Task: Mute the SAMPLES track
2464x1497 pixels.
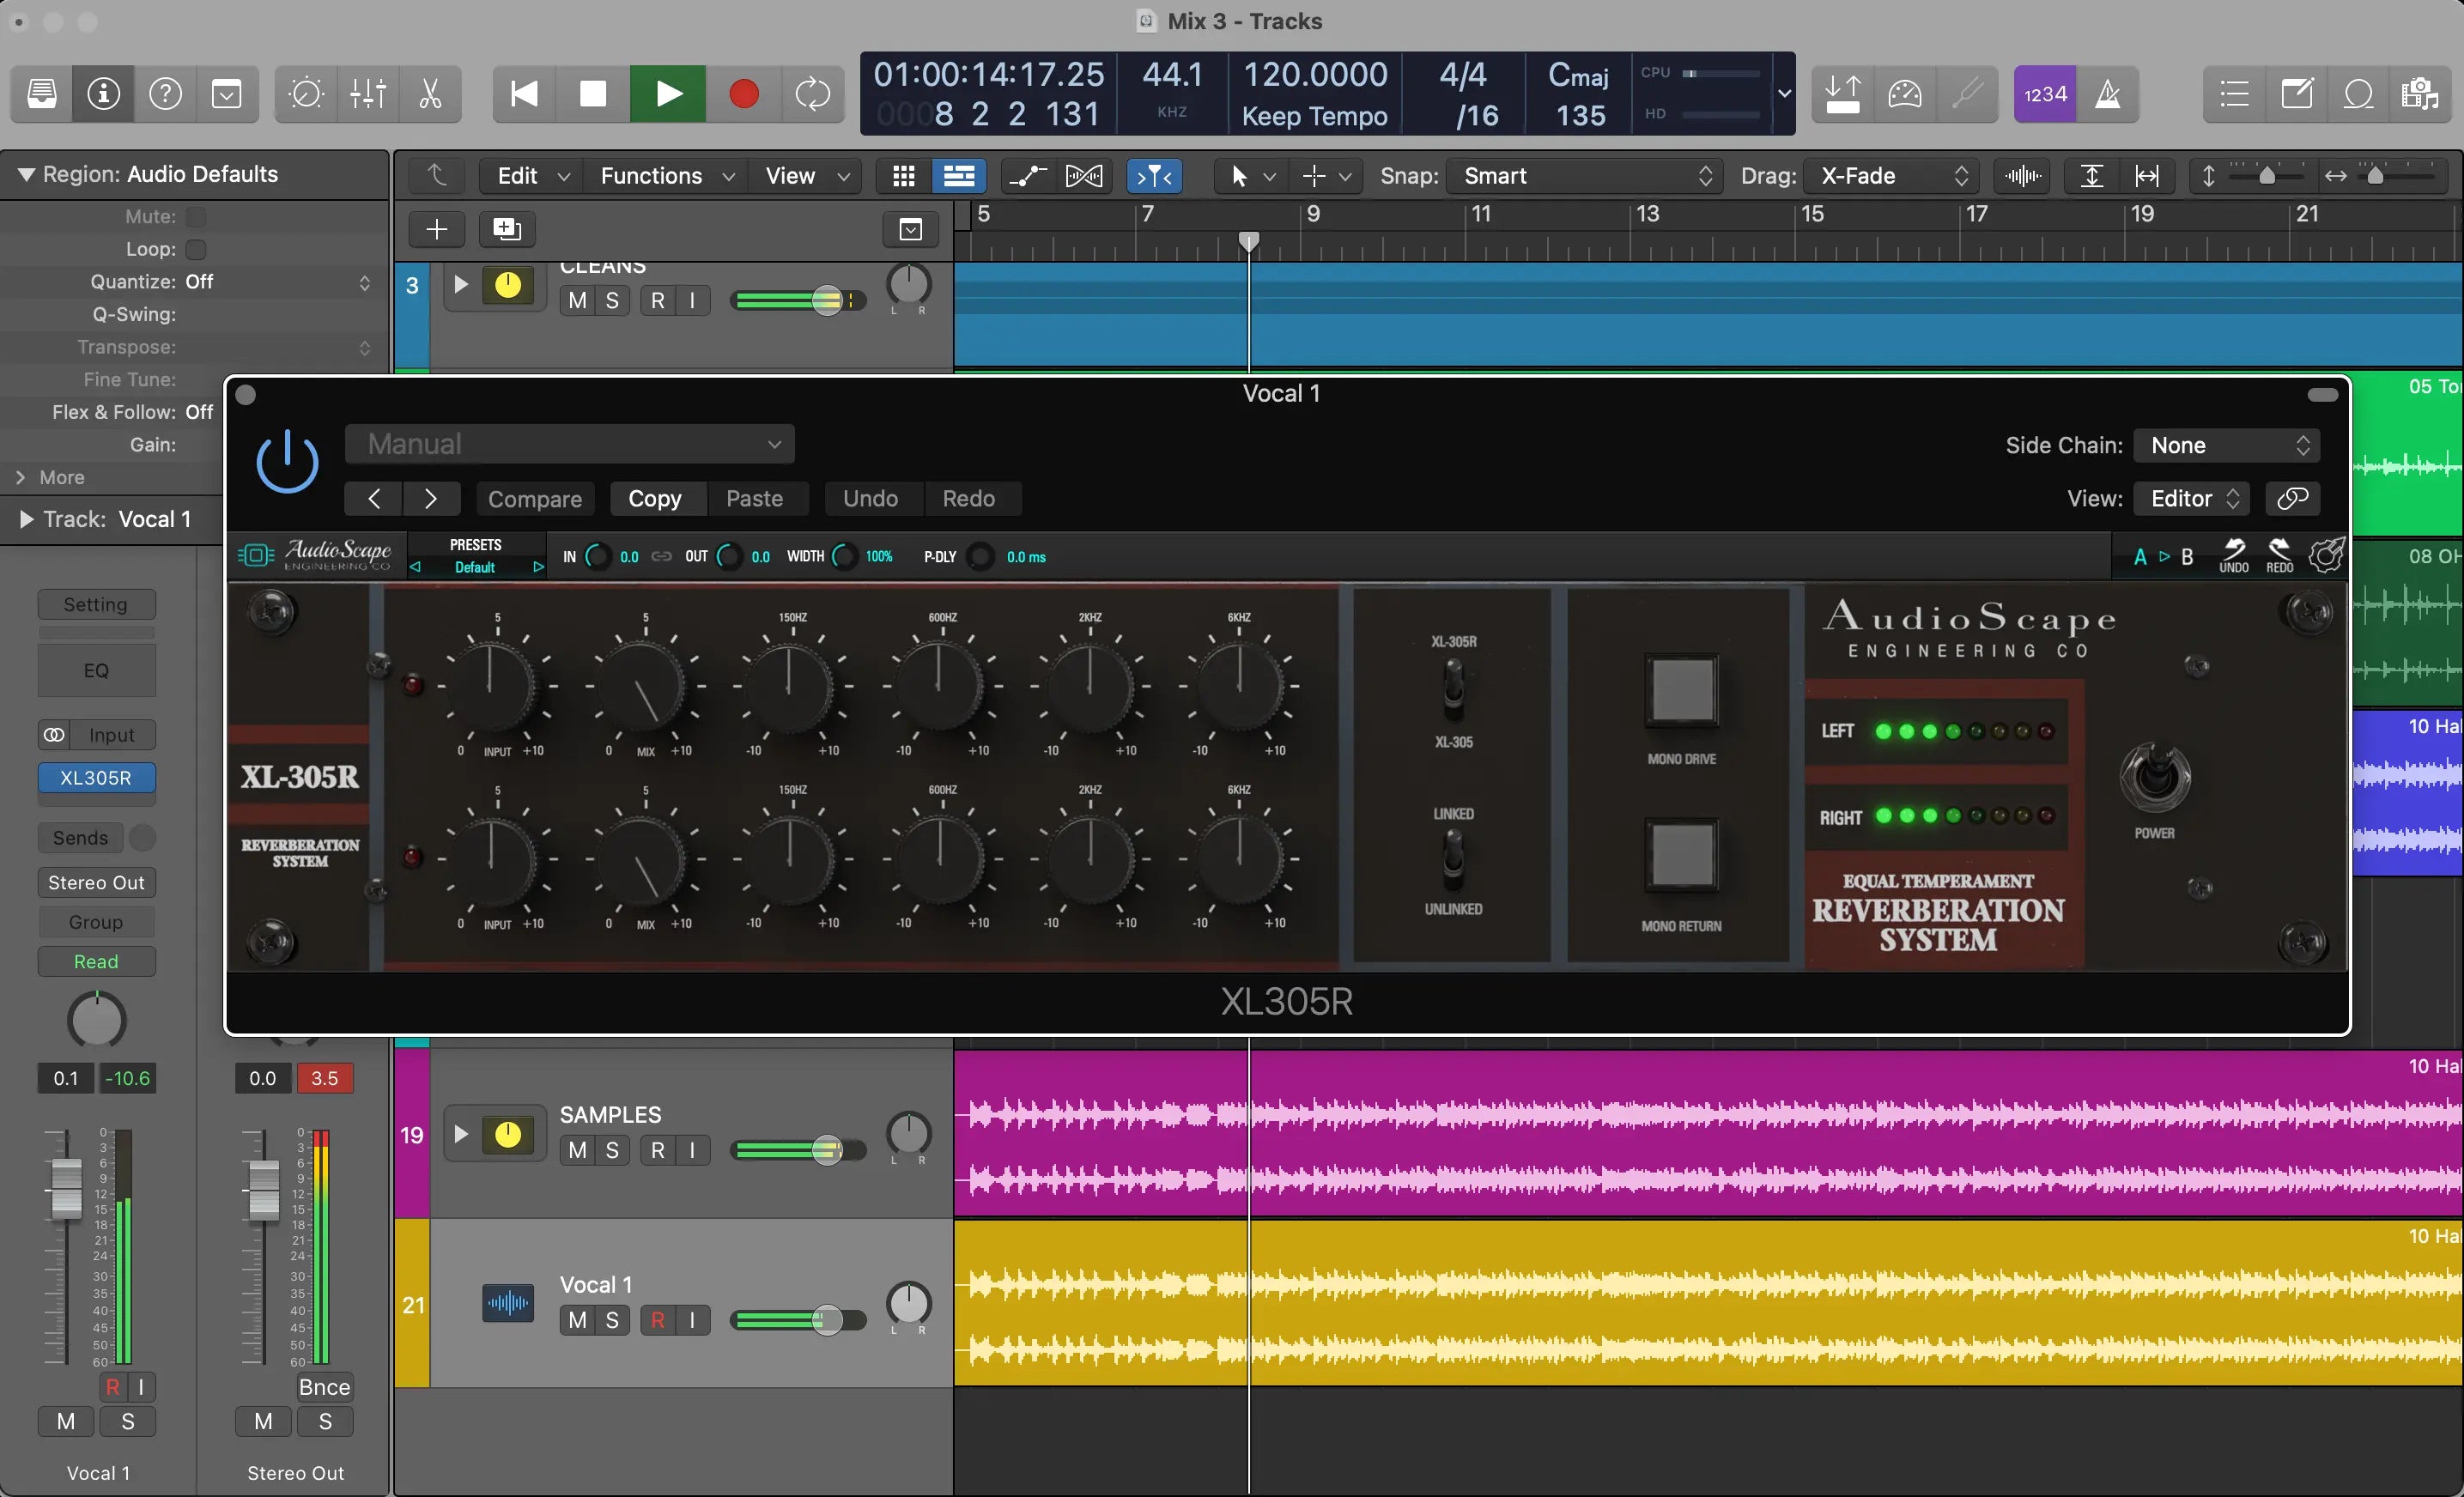Action: [577, 1150]
